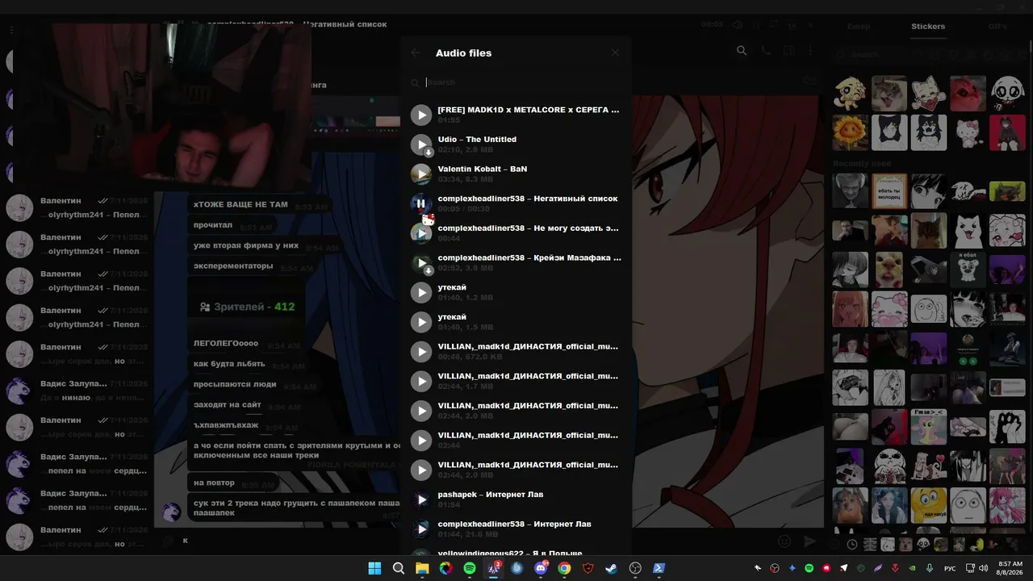Go back from the Audio files dialog
Viewport: 1033px width, 581px height.
pyautogui.click(x=416, y=53)
